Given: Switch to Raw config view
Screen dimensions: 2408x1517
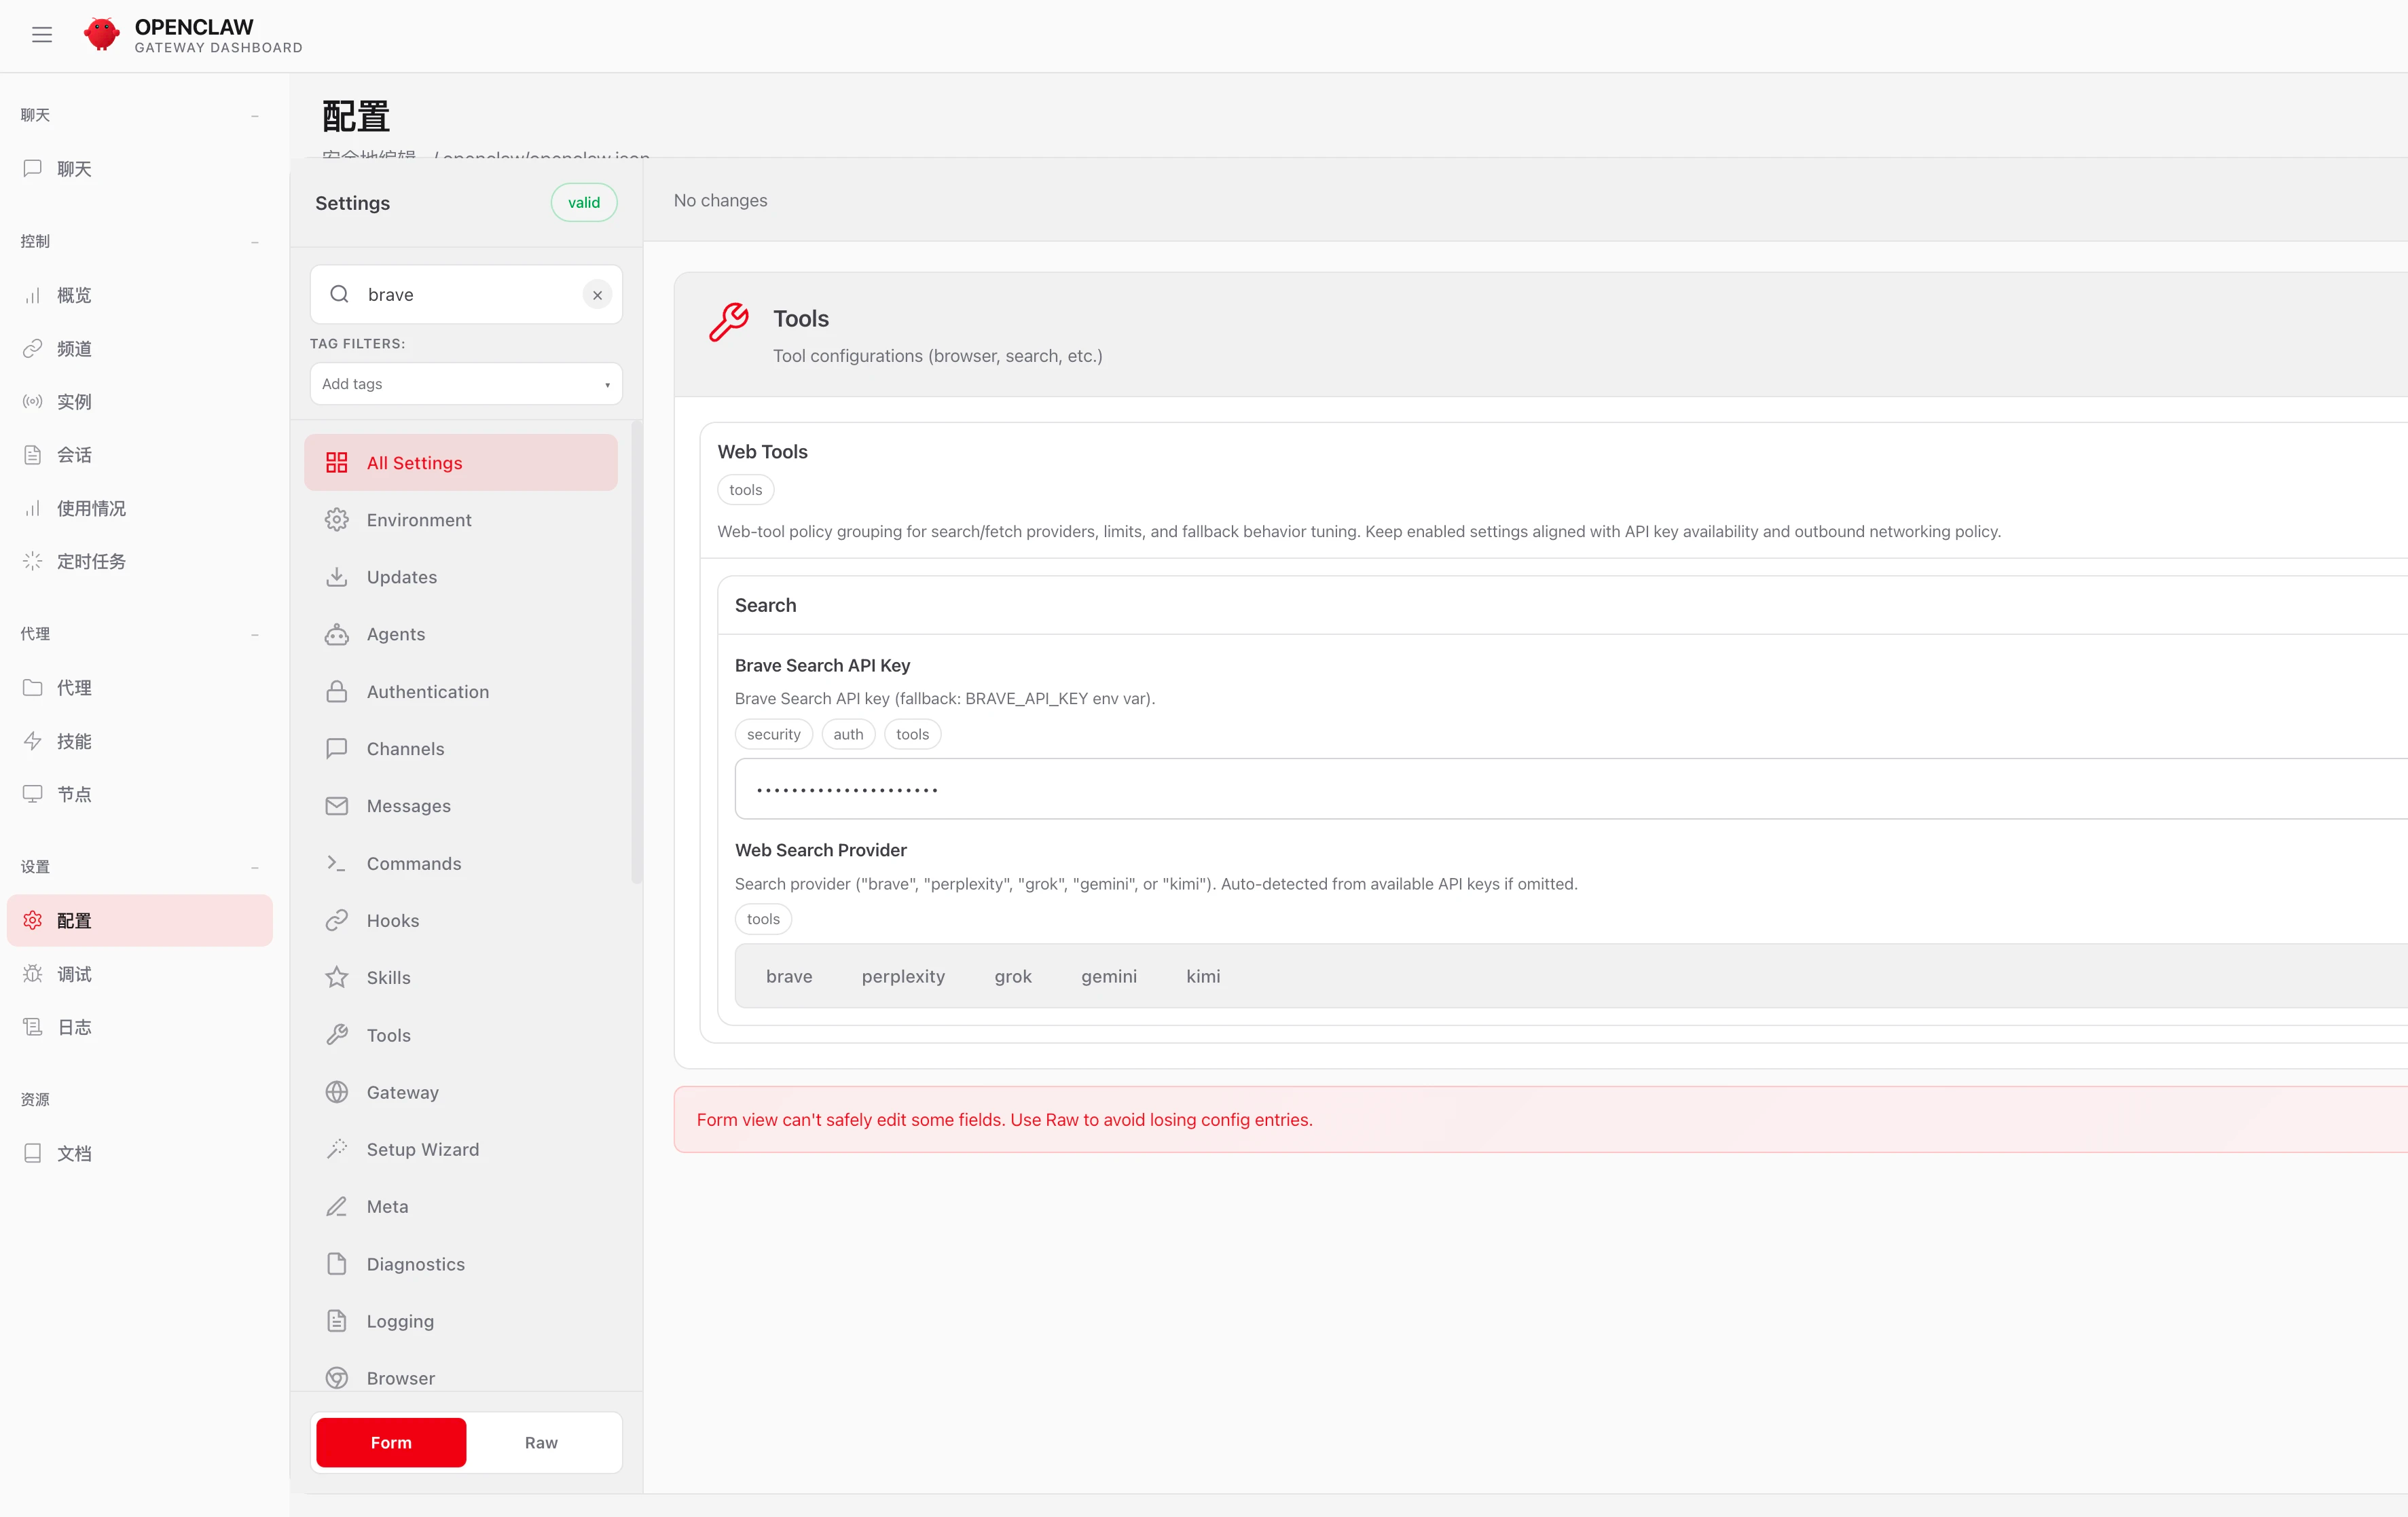Looking at the screenshot, I should click(x=541, y=1442).
